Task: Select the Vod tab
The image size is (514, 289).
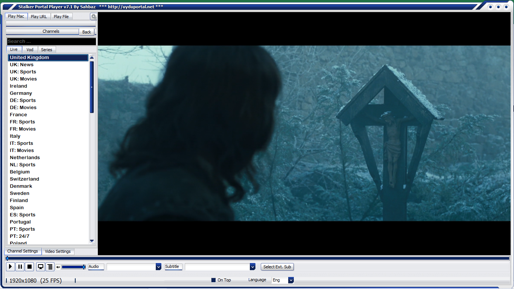Action: (x=30, y=50)
